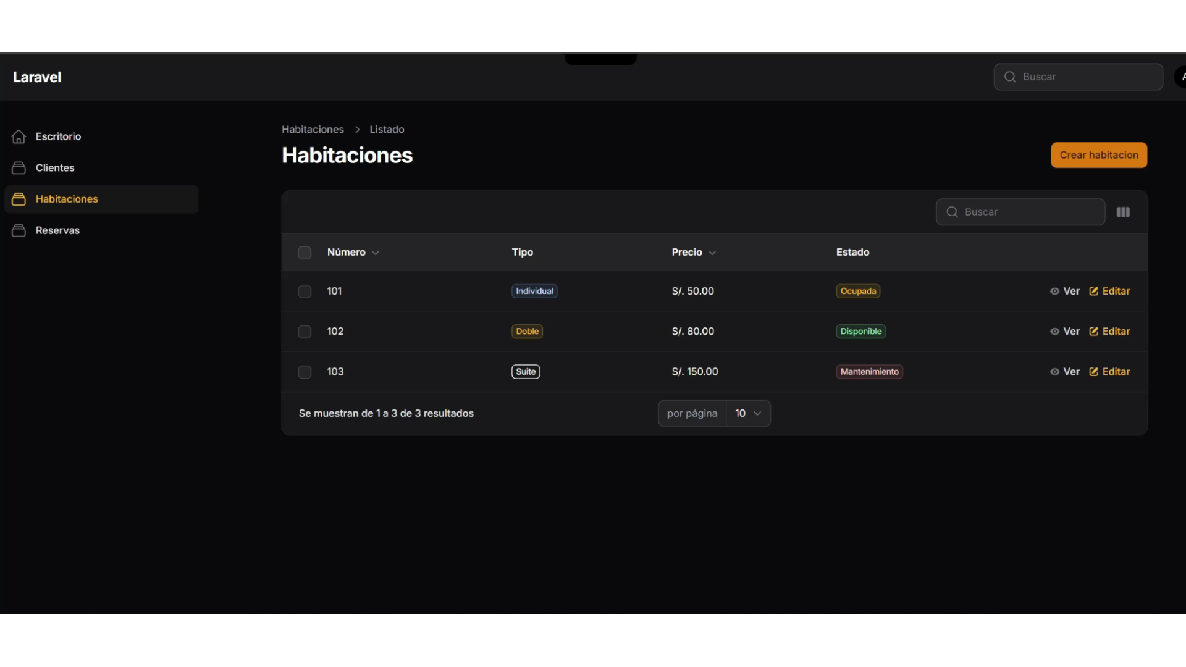Click the Clientes sidebar icon
This screenshot has height=667, width=1186.
(x=19, y=168)
